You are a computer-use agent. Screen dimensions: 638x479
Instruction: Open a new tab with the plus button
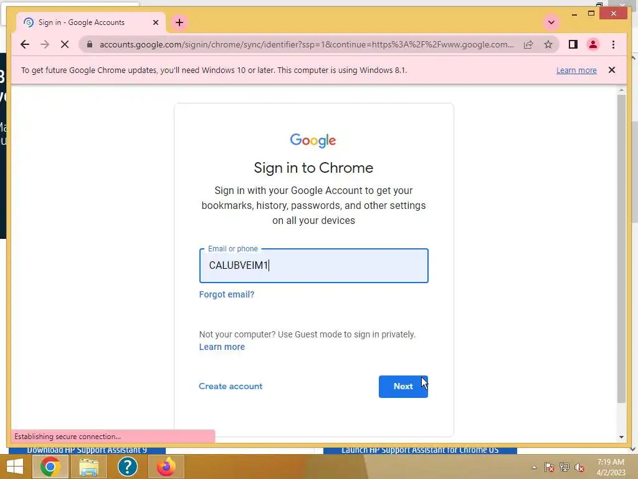point(179,22)
